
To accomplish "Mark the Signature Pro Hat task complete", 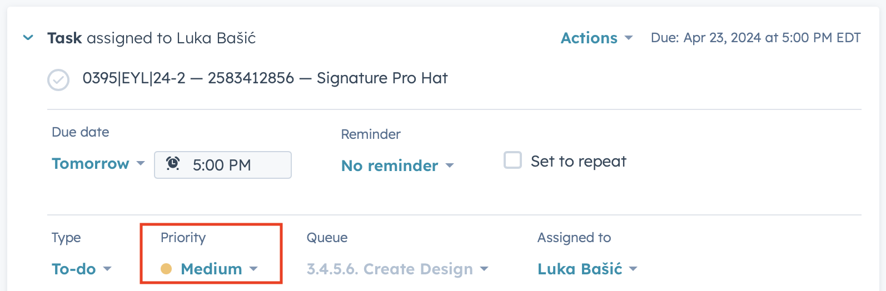I will 58,80.
